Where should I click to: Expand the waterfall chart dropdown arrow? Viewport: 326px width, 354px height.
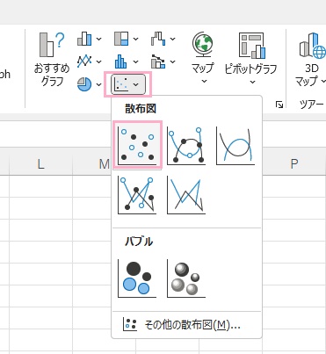point(172,39)
